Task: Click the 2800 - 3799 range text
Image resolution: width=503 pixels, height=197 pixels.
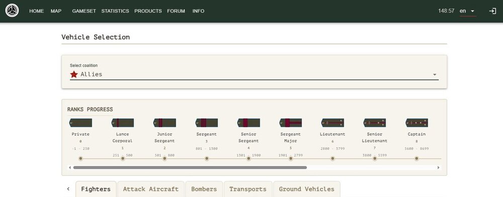Action: pyautogui.click(x=332, y=149)
